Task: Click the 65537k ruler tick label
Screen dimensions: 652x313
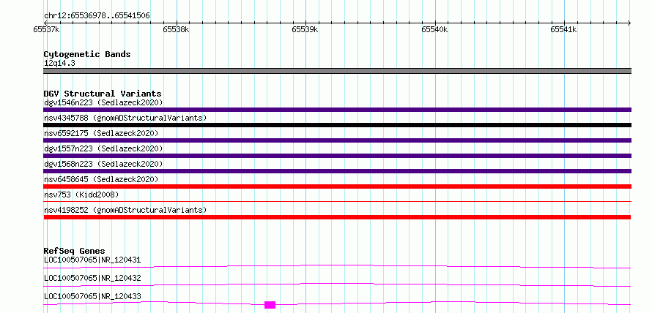Action: [x=46, y=29]
